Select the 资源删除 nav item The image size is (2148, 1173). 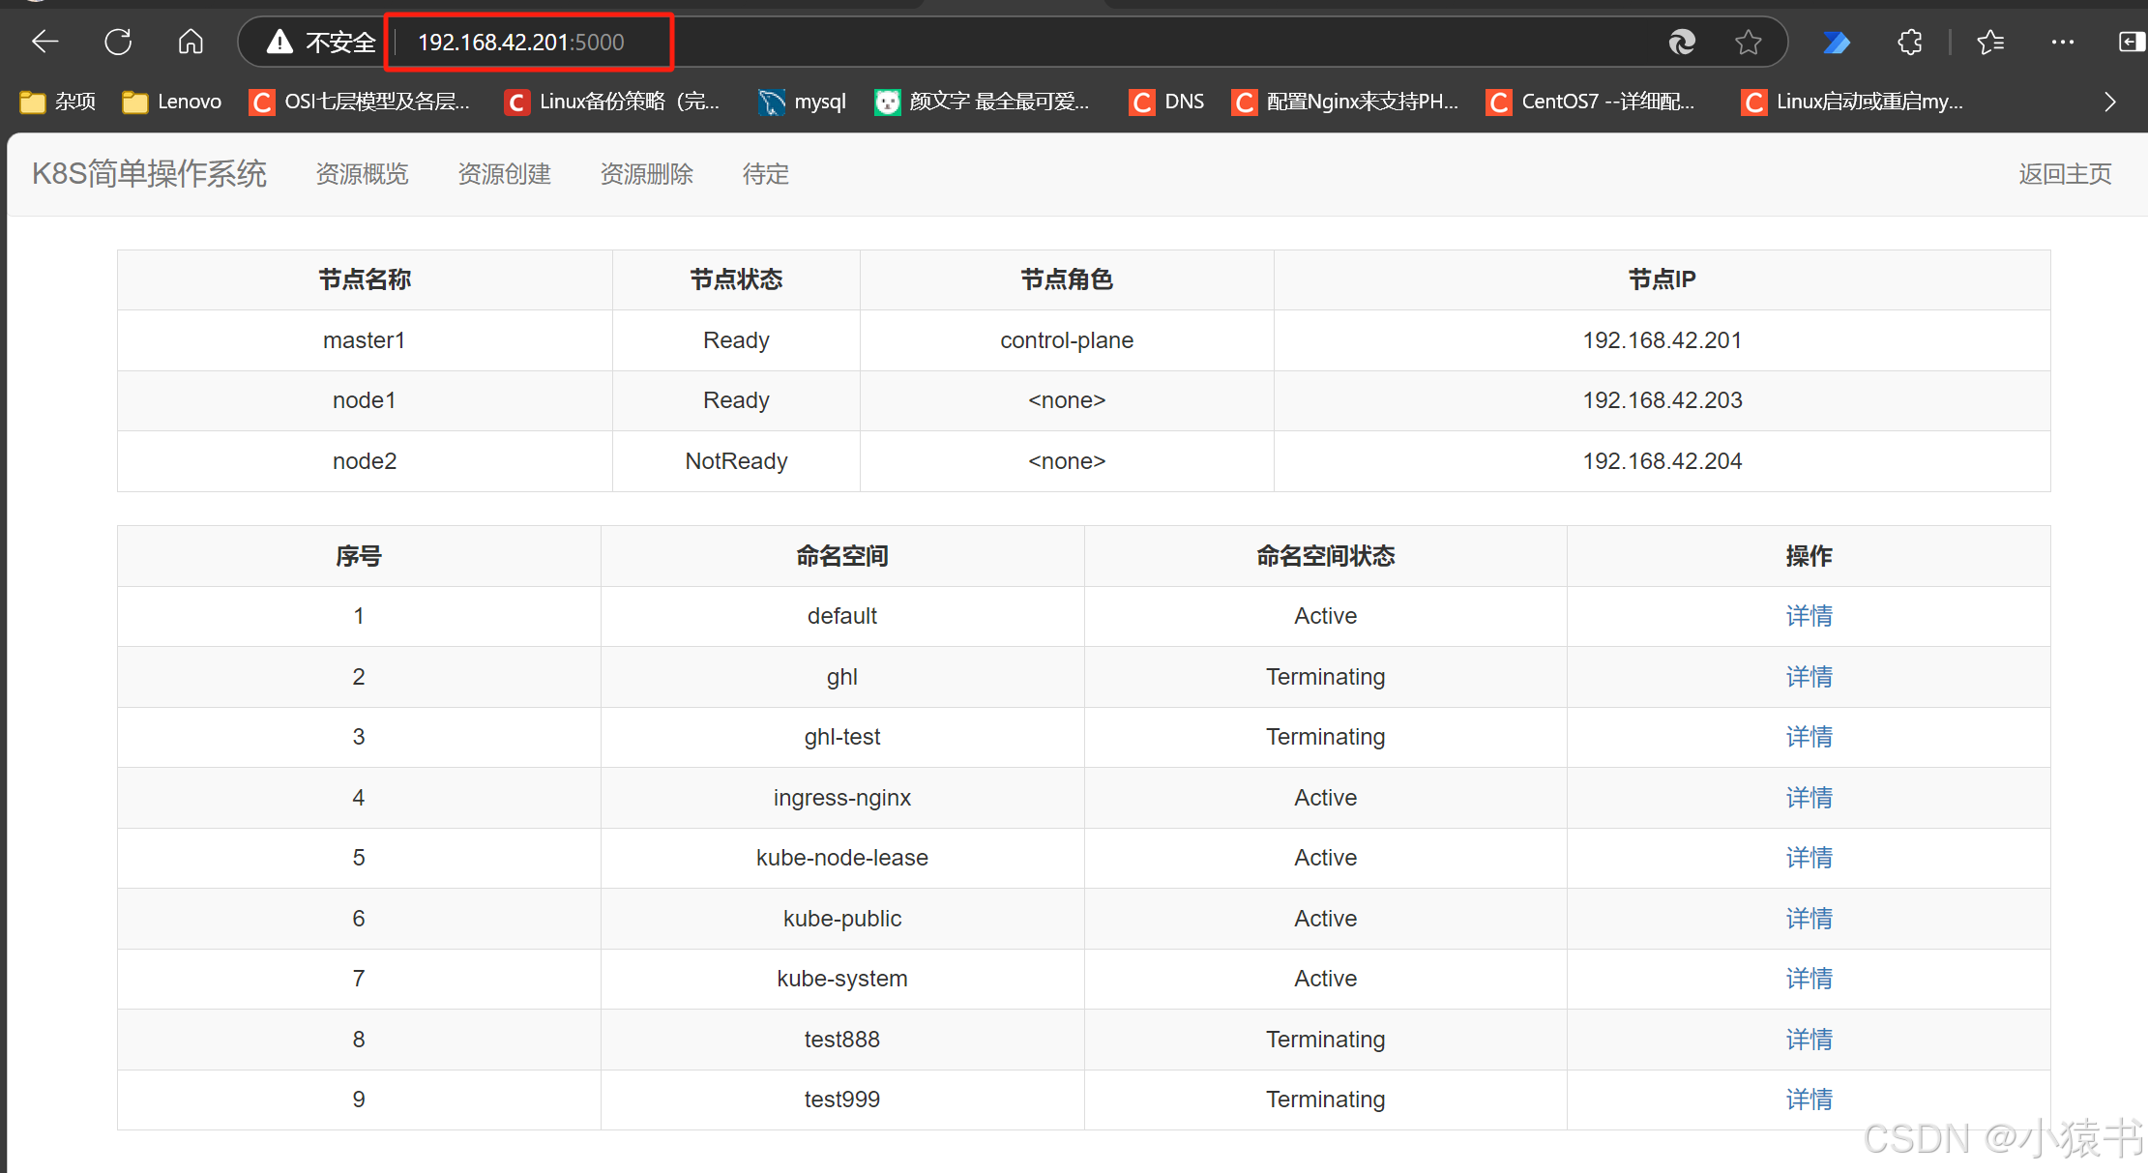[x=646, y=174]
